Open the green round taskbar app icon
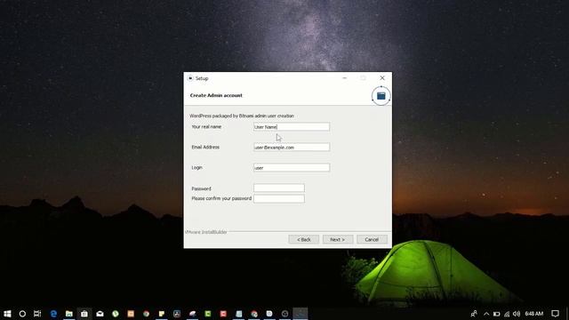Screen dimensions: 569x320 [x=116, y=314]
